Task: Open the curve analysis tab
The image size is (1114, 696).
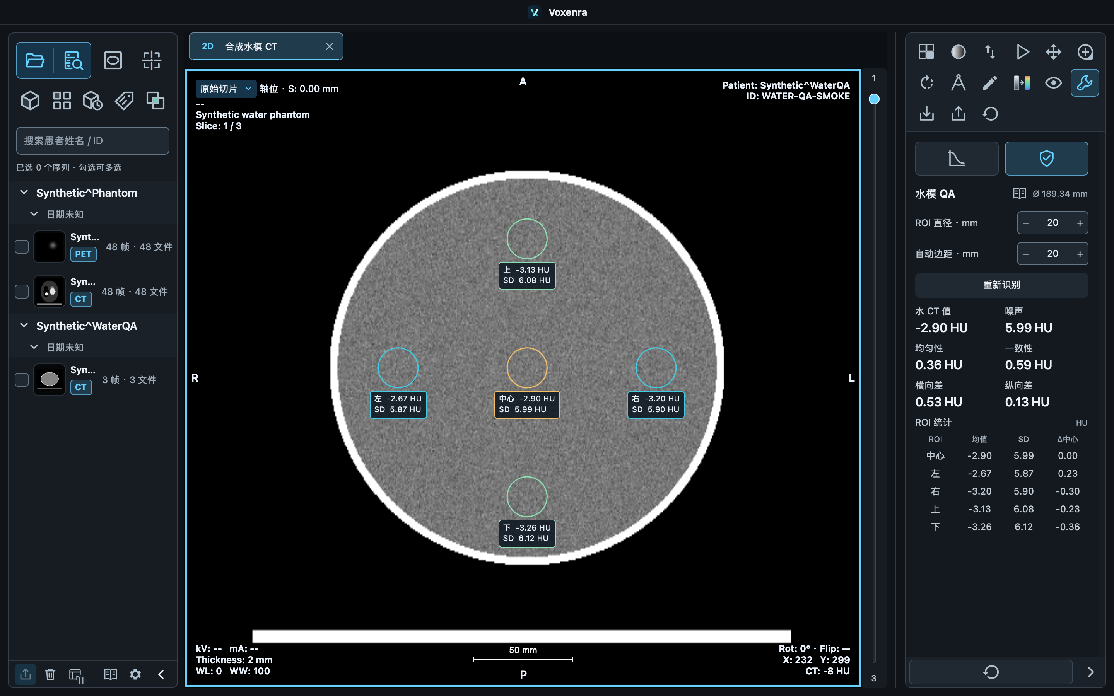Action: [957, 159]
